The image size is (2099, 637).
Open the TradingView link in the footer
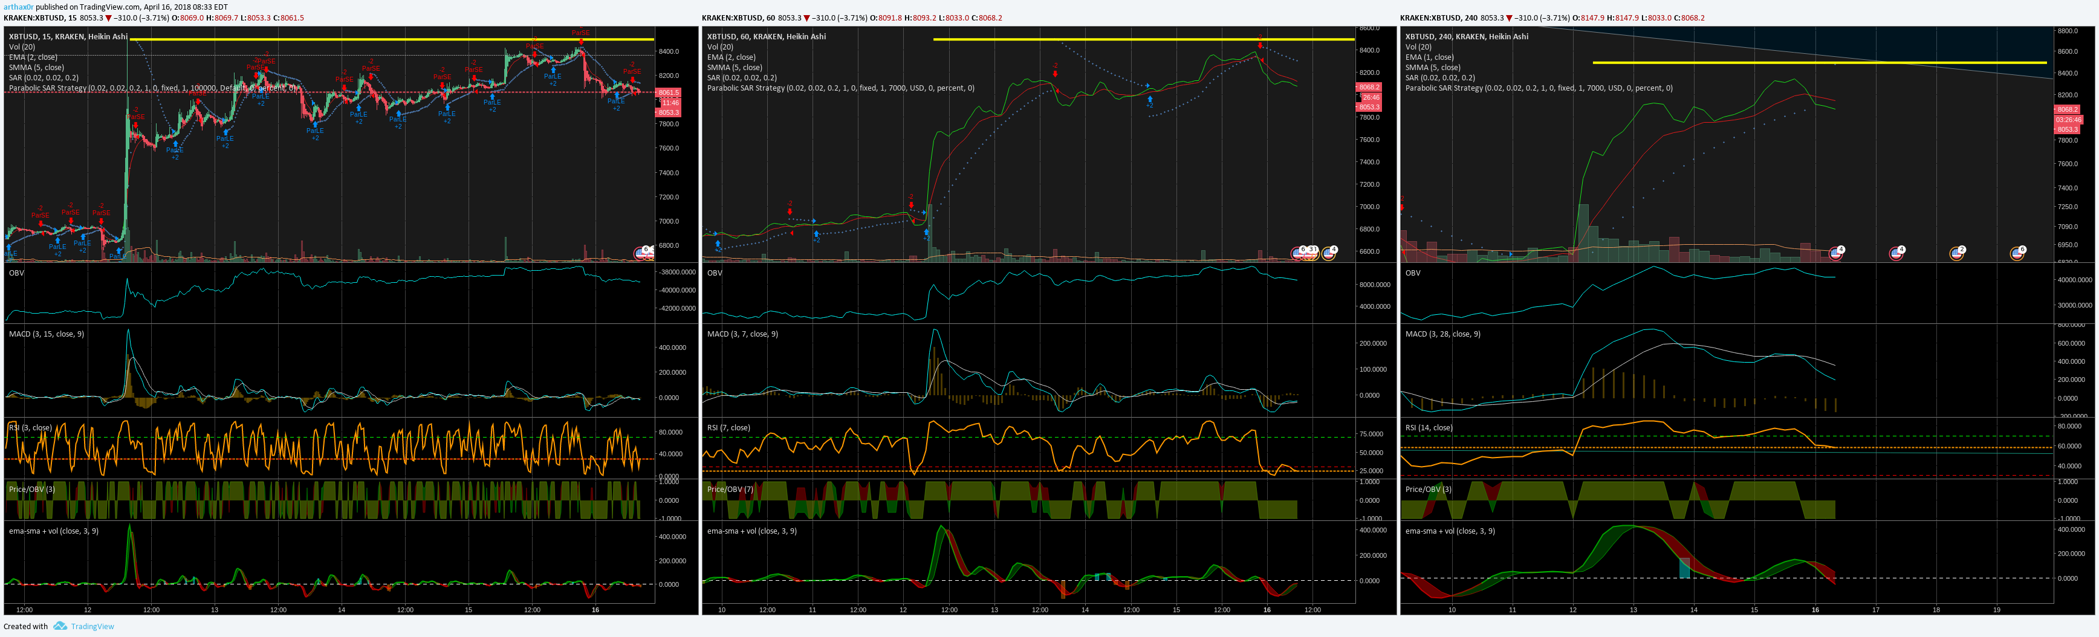(x=92, y=626)
